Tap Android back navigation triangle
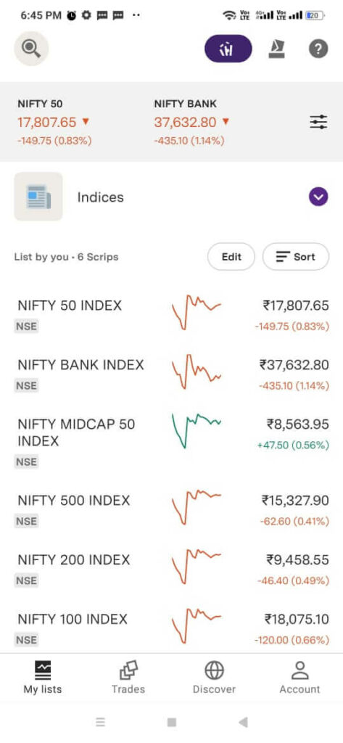 [243, 722]
